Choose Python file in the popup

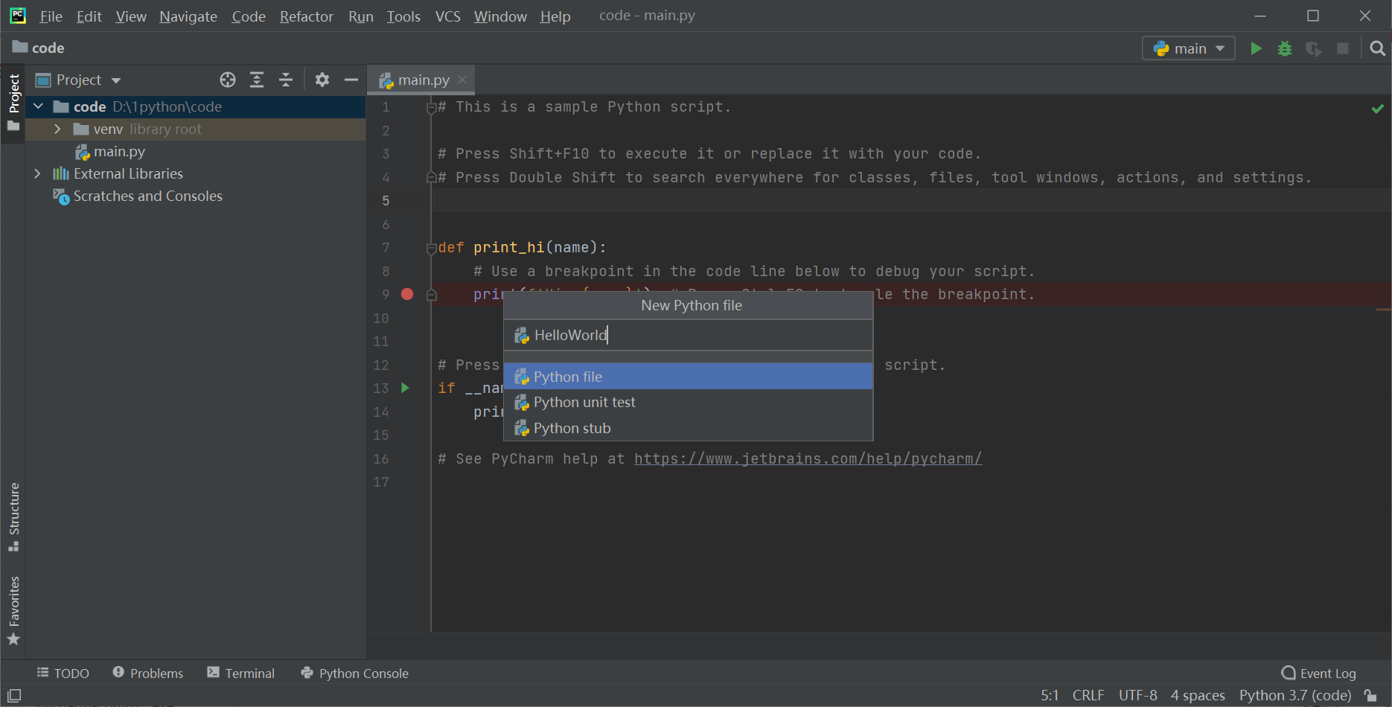click(x=689, y=377)
